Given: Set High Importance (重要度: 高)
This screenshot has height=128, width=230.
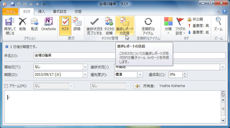Looking at the screenshot, I should pos(198,26).
